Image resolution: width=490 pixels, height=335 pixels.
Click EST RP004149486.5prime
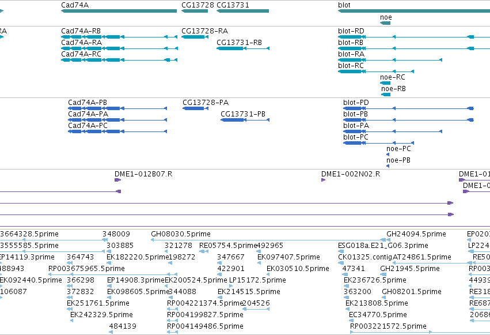[206, 326]
